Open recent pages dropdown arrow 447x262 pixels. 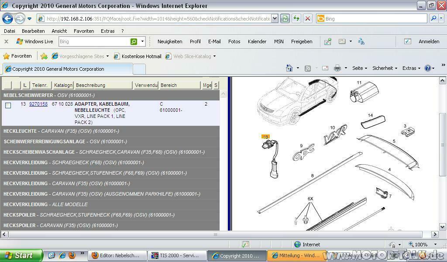[29, 19]
